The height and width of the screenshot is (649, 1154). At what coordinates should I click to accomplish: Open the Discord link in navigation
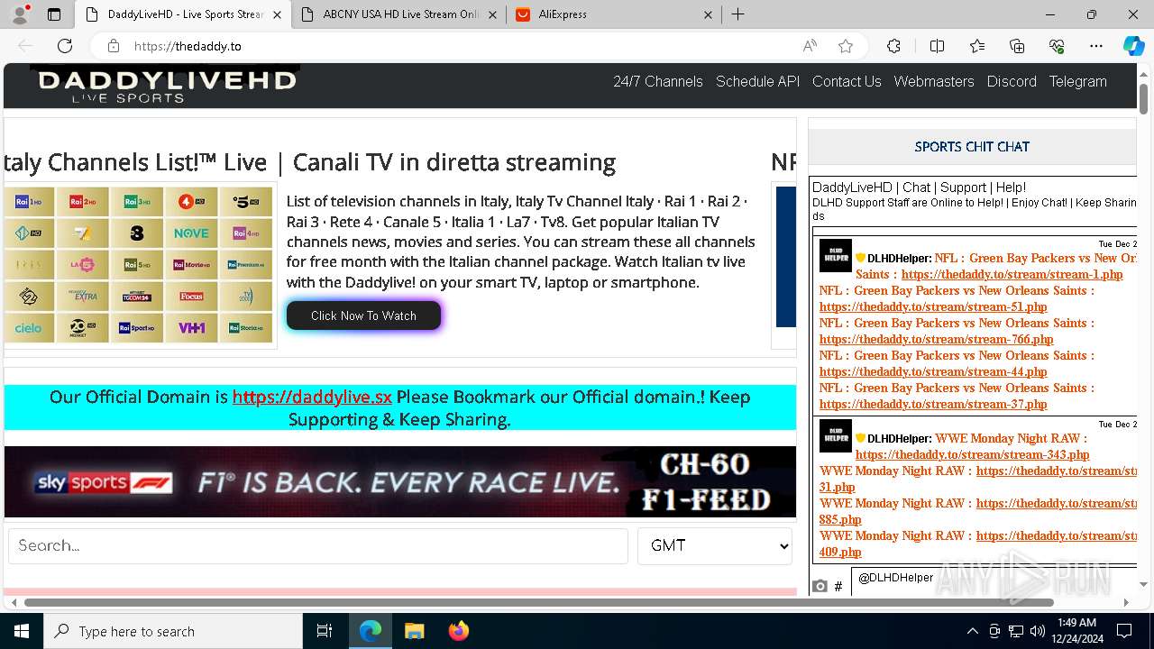point(1012,81)
